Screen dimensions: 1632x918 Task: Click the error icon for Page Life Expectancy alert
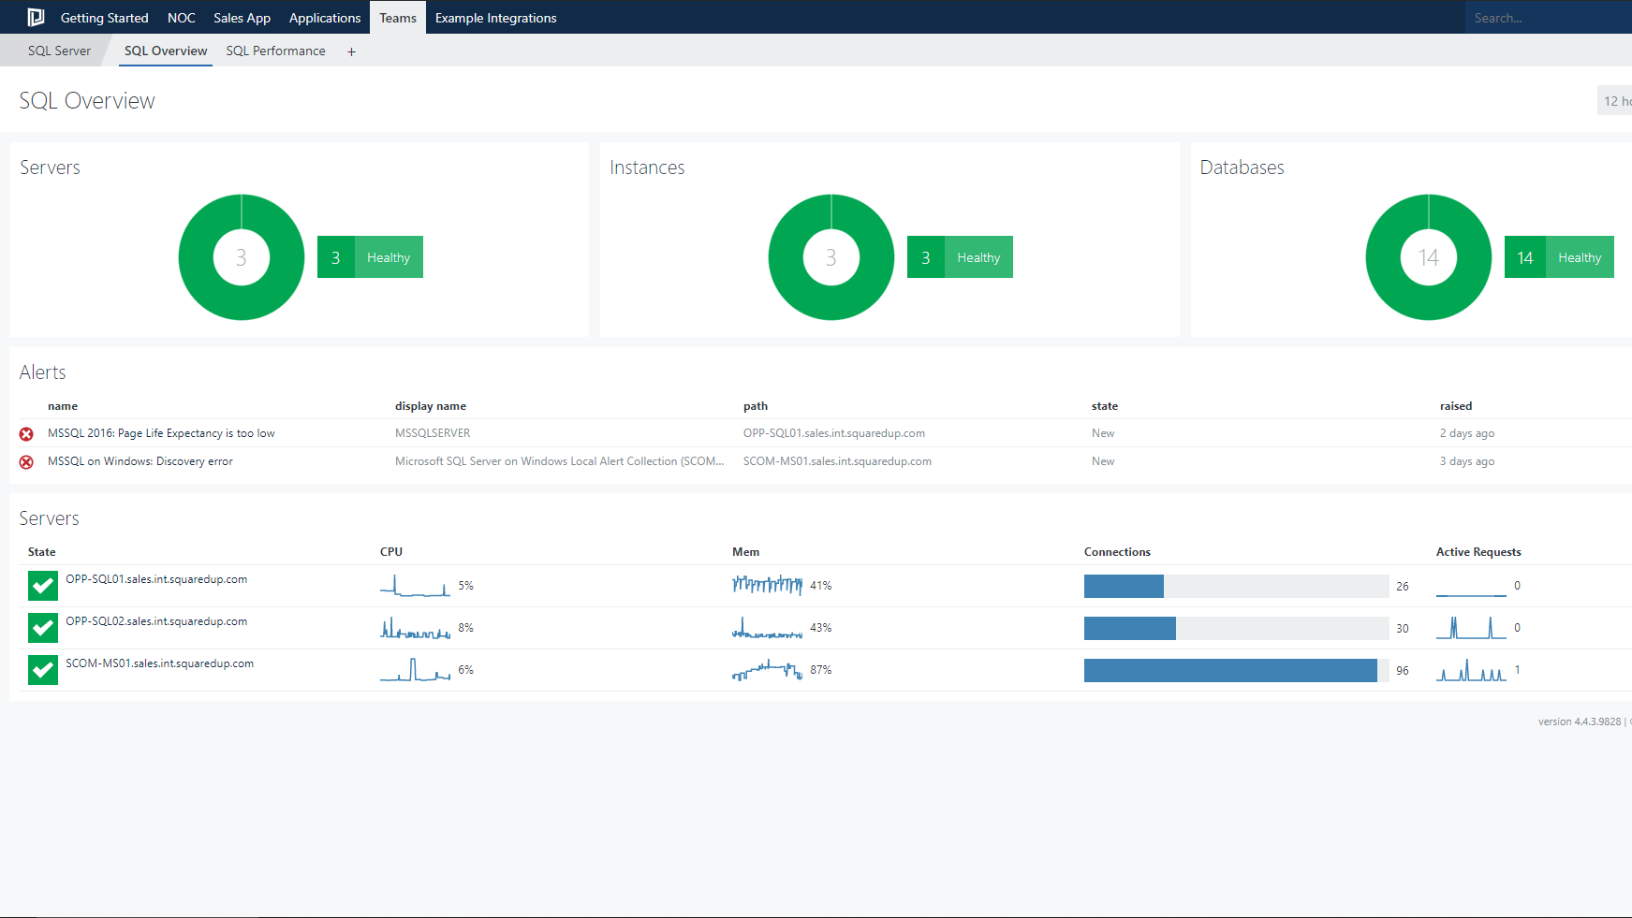click(x=26, y=434)
